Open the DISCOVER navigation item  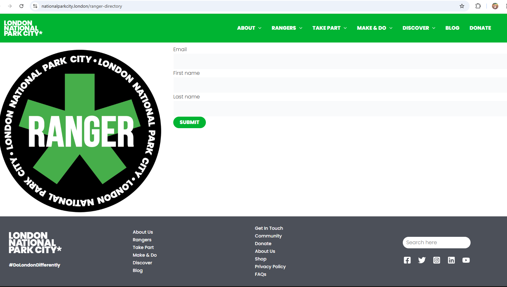coord(416,28)
